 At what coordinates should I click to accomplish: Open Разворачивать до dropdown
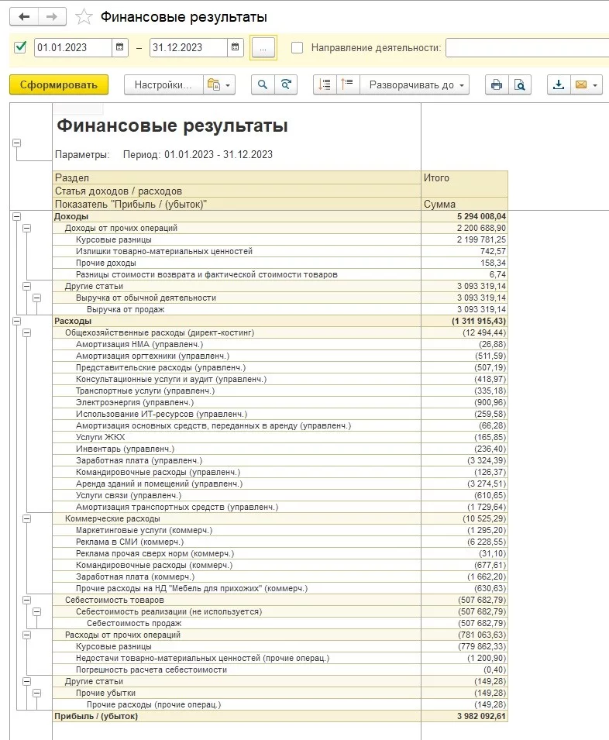(x=415, y=85)
